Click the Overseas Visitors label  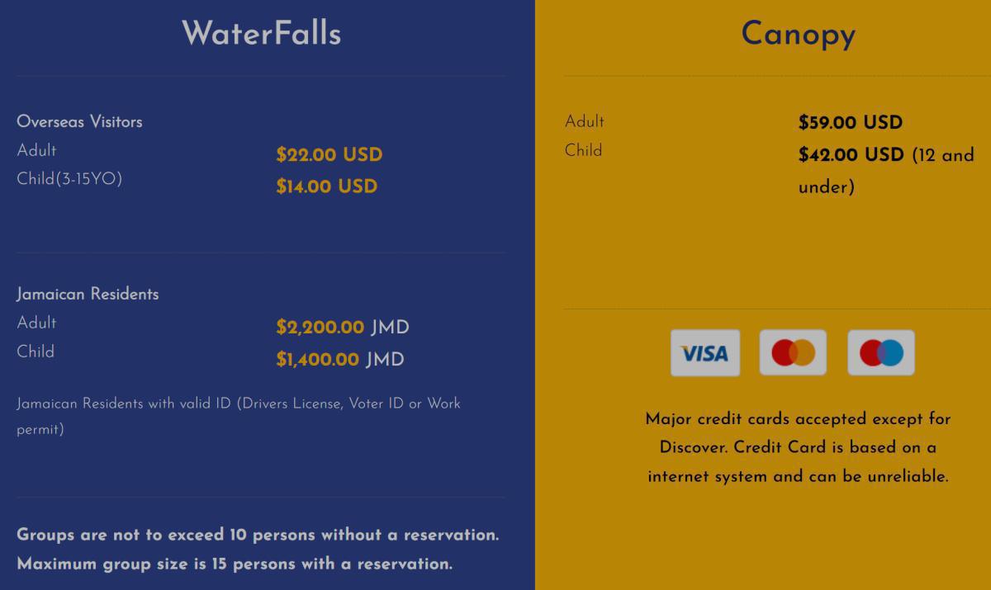79,121
